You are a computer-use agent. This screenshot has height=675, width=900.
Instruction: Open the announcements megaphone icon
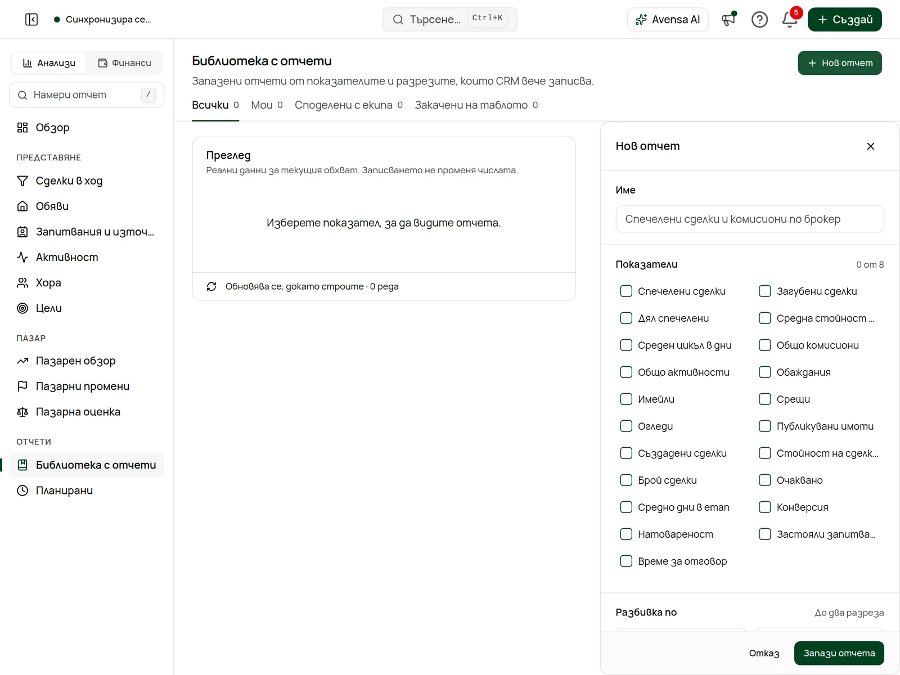tap(729, 20)
